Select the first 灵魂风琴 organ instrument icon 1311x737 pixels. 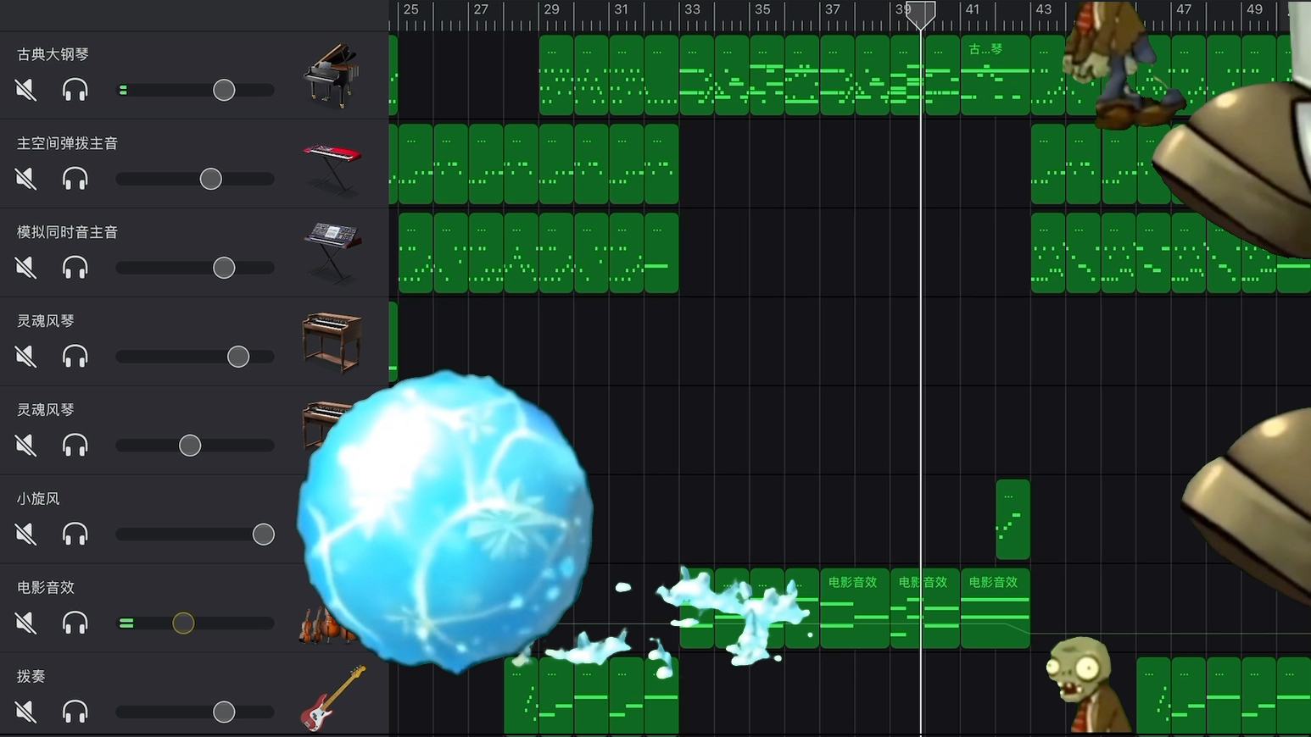(x=332, y=341)
